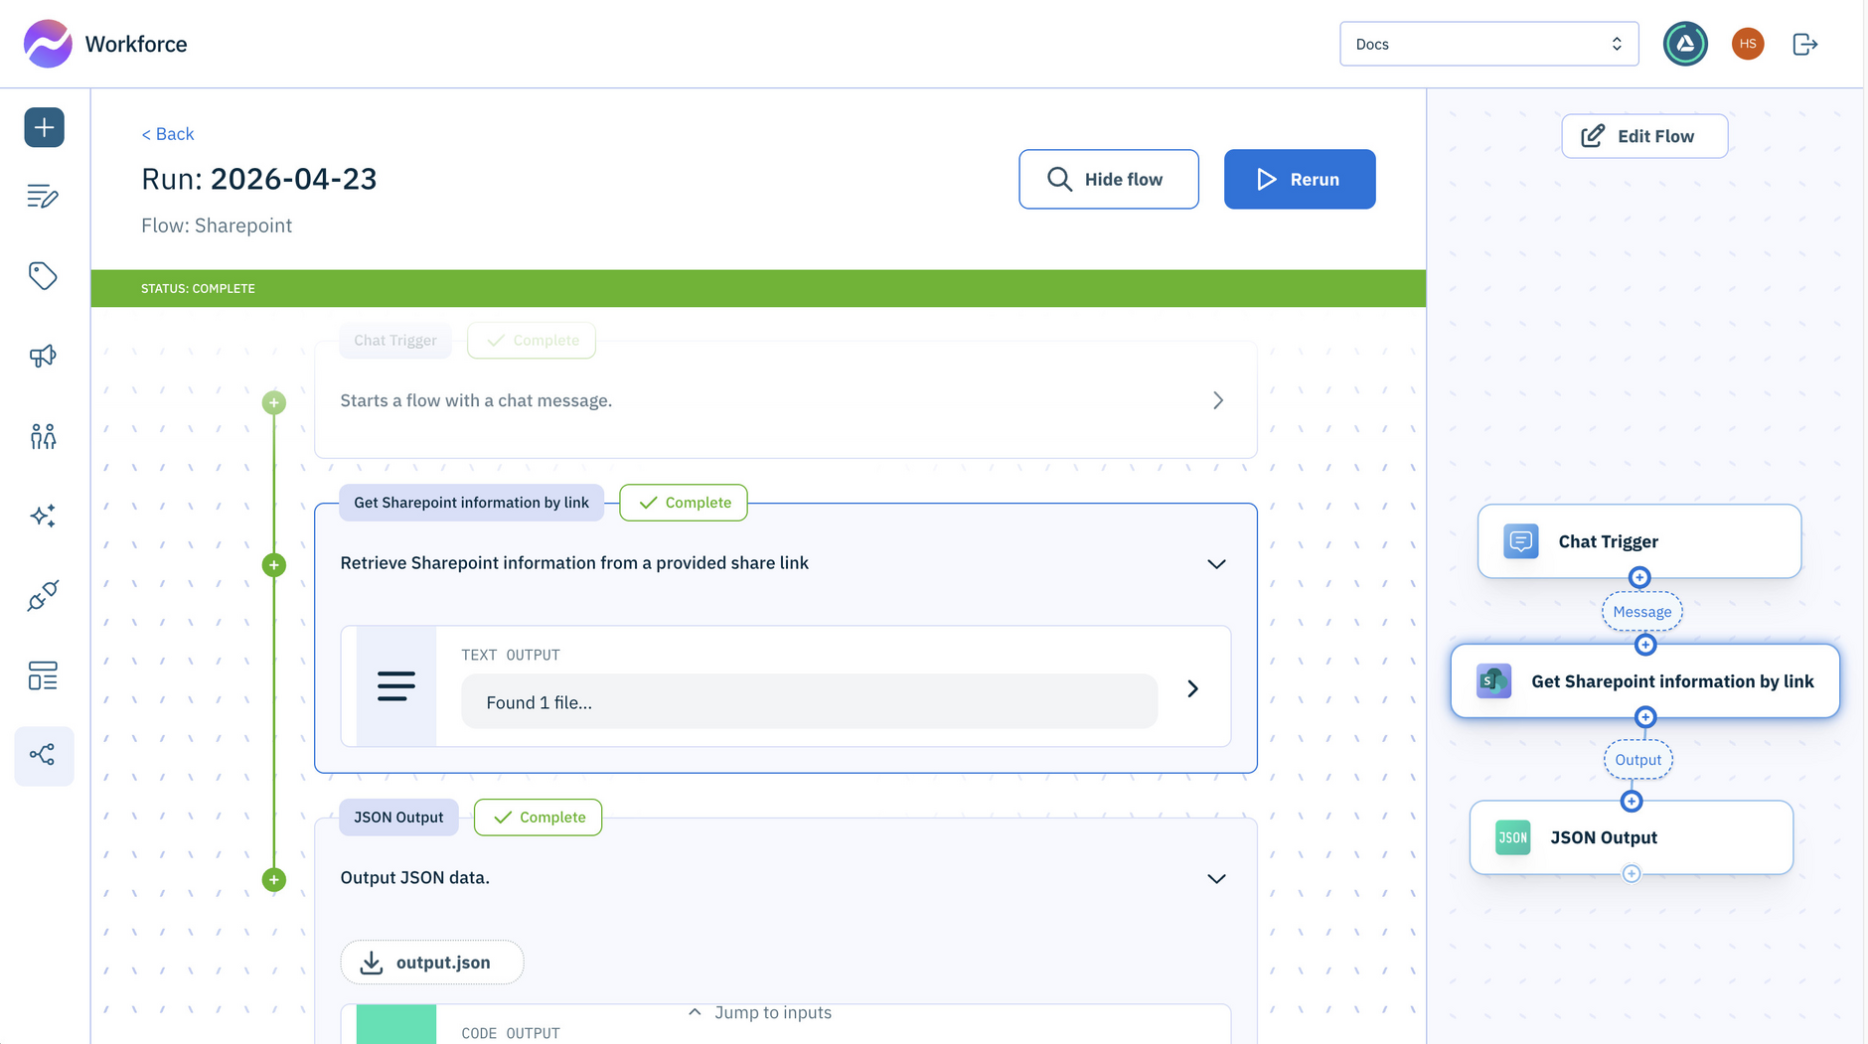The width and height of the screenshot is (1868, 1044).
Task: Go back via the Back link
Action: [x=168, y=134]
